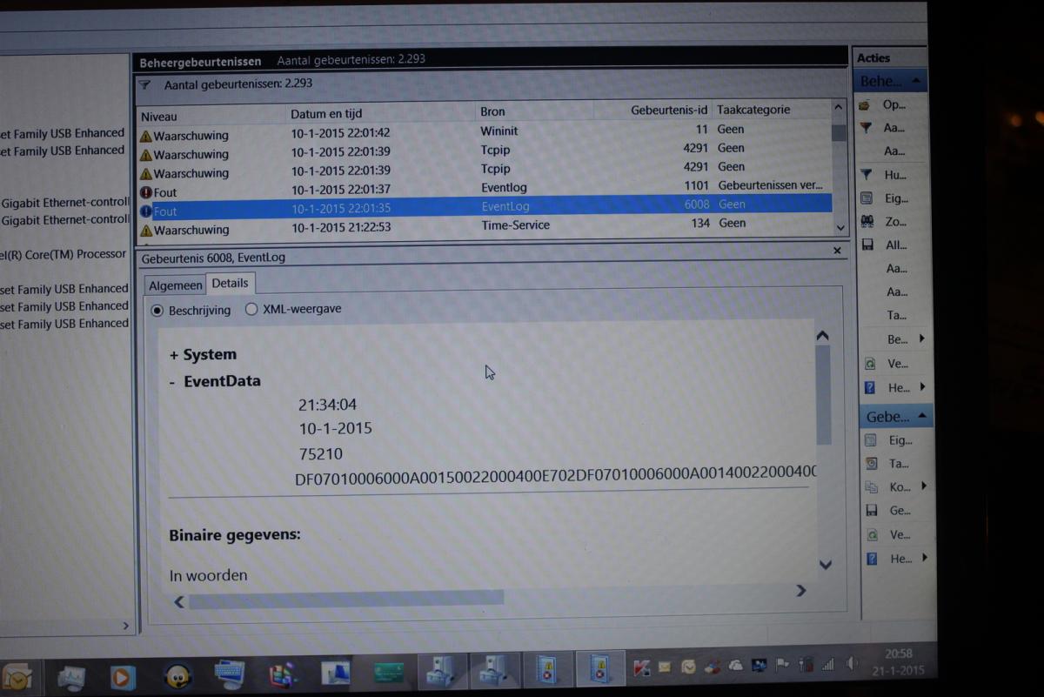1044x697 pixels.
Task: Click event list scrollbar down arrow
Action: 840,227
